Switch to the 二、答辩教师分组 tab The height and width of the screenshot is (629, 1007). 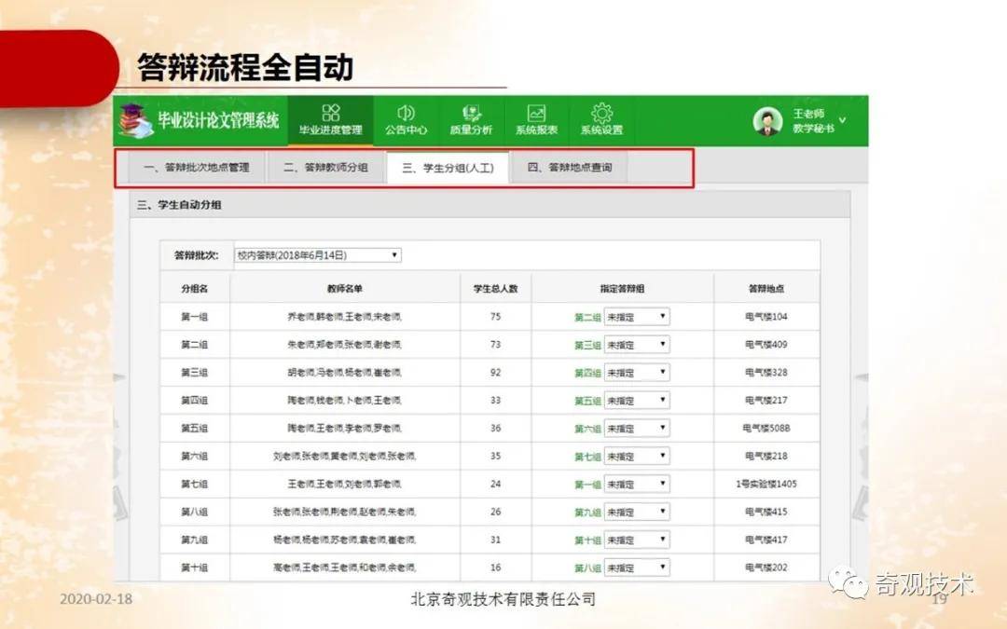click(x=325, y=169)
